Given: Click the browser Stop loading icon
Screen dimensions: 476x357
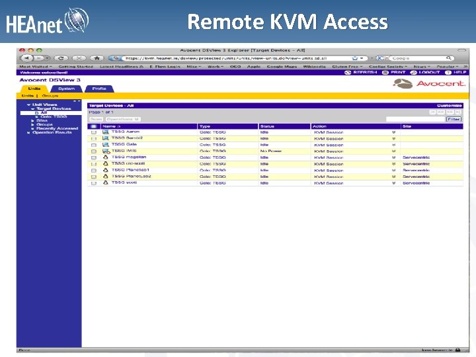Looking at the screenshot, I should pos(79,58).
